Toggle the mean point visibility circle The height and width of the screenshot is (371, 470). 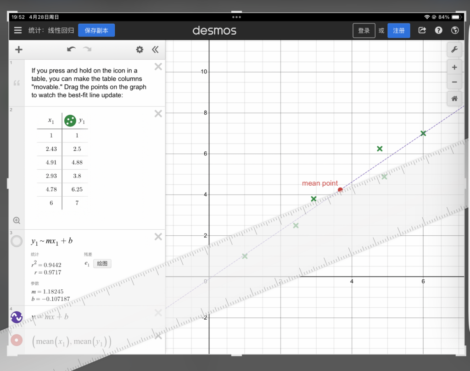pos(17,340)
